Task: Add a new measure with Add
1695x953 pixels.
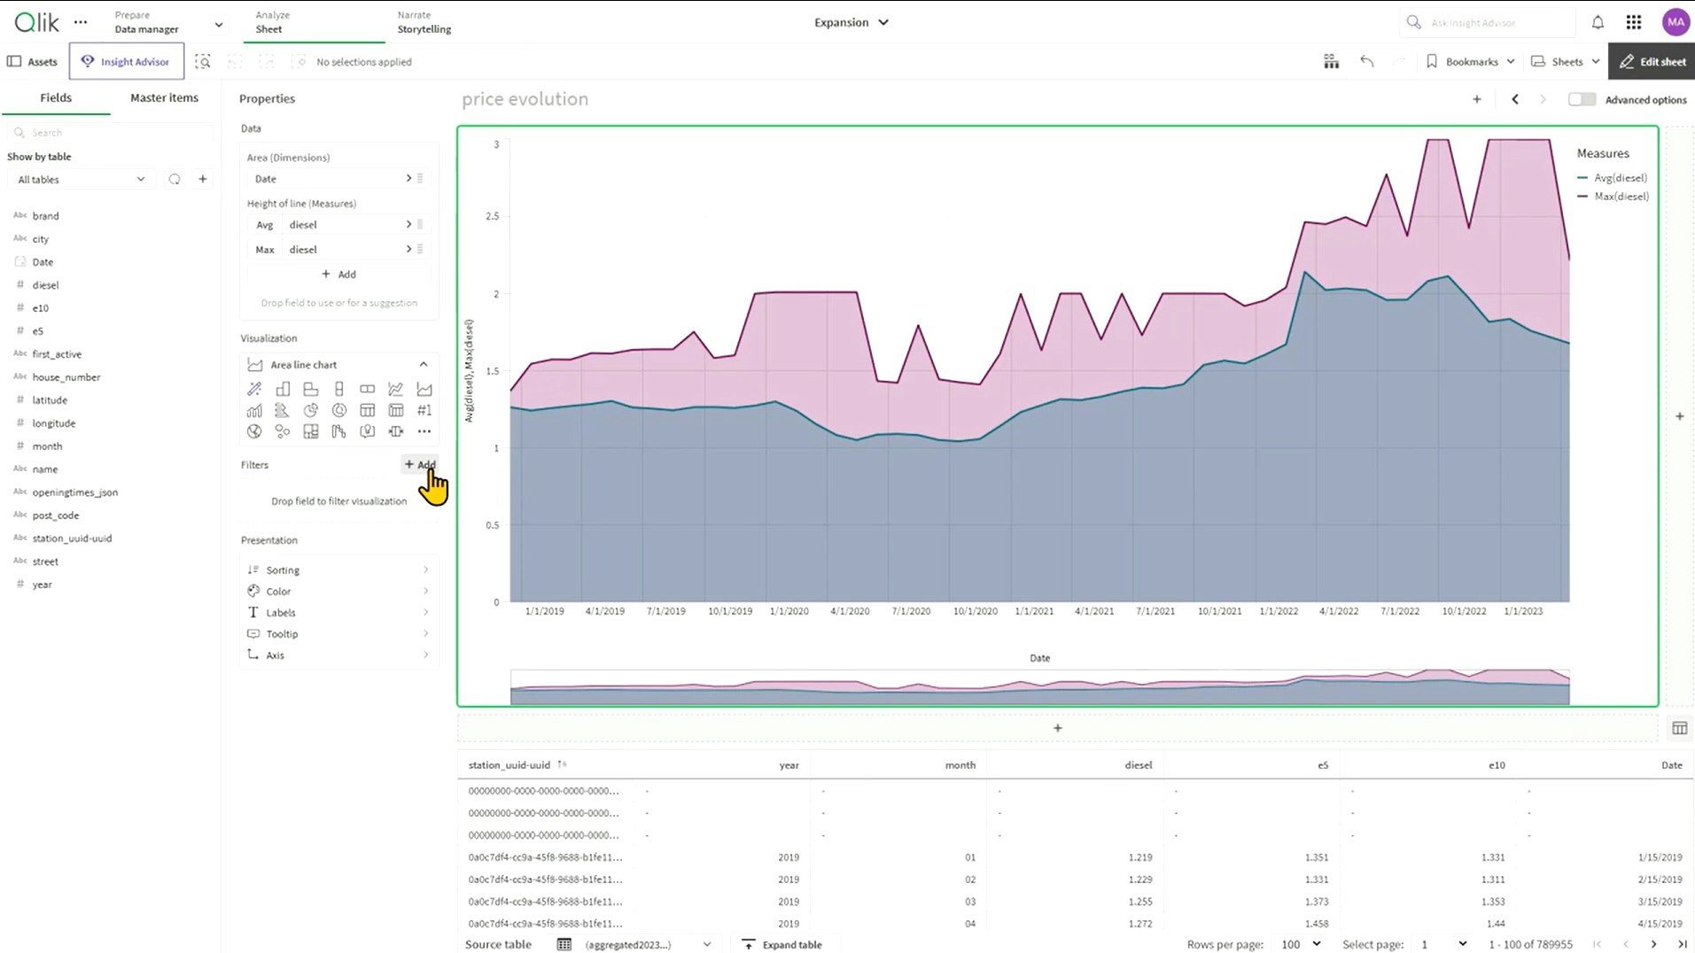Action: [x=338, y=275]
